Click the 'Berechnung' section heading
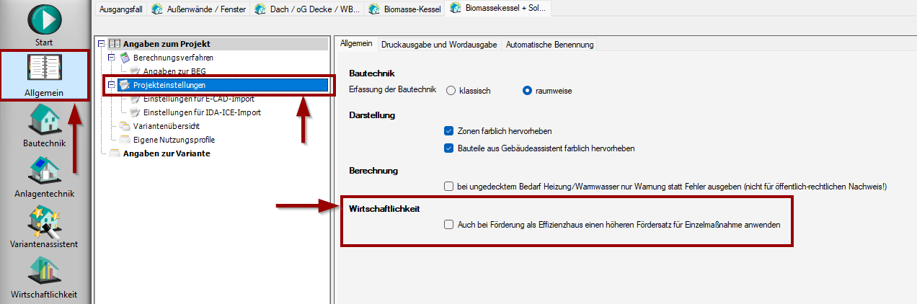The width and height of the screenshot is (917, 304). (x=373, y=170)
